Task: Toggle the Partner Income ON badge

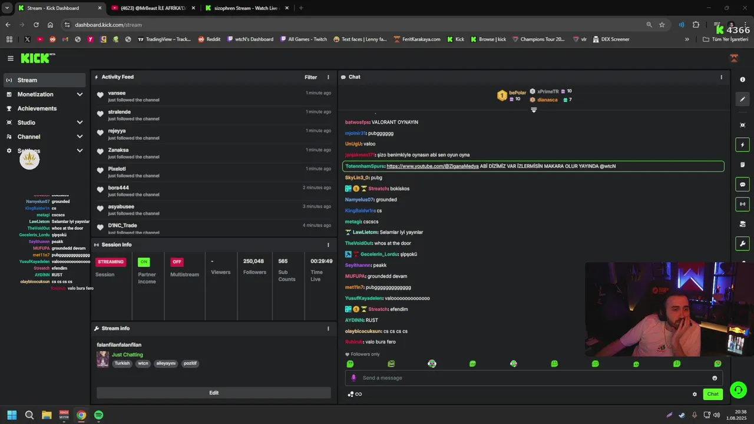Action: [144, 262]
